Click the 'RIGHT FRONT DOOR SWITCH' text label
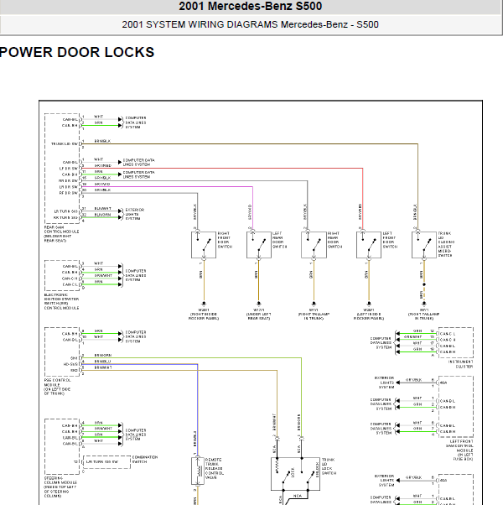This screenshot has width=503, height=505. click(225, 240)
